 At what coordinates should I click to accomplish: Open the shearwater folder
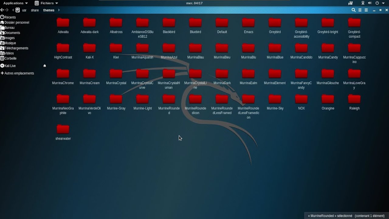[63, 129]
